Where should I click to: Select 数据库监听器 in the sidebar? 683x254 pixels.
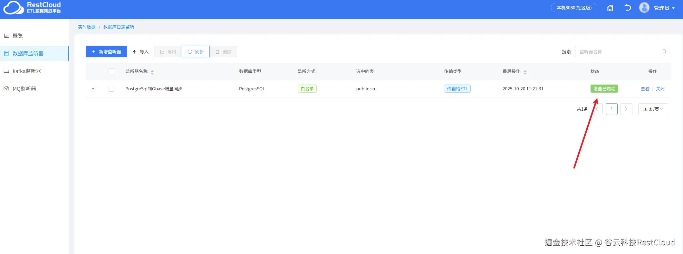coord(34,53)
